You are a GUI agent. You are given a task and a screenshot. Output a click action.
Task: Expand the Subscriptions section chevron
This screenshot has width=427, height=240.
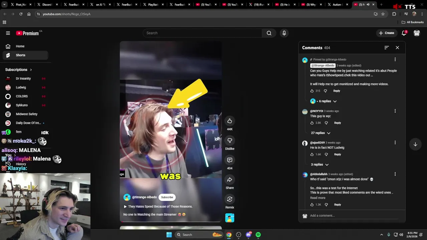tap(31, 70)
